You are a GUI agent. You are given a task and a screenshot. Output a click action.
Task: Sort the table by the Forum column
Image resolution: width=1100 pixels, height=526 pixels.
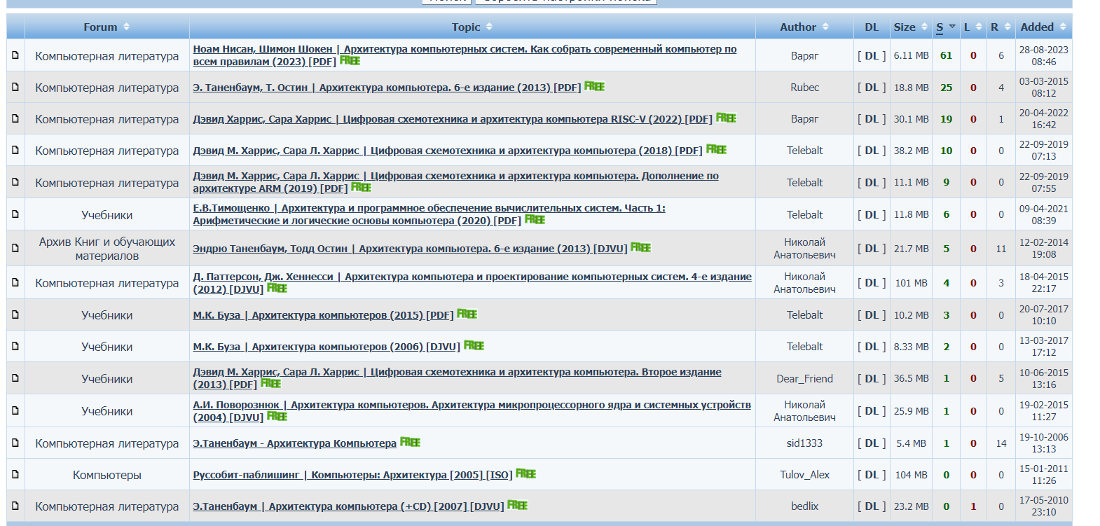106,27
